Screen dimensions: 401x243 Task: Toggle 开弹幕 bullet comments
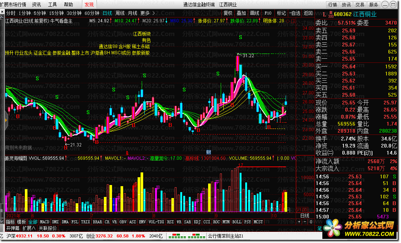(13, 228)
